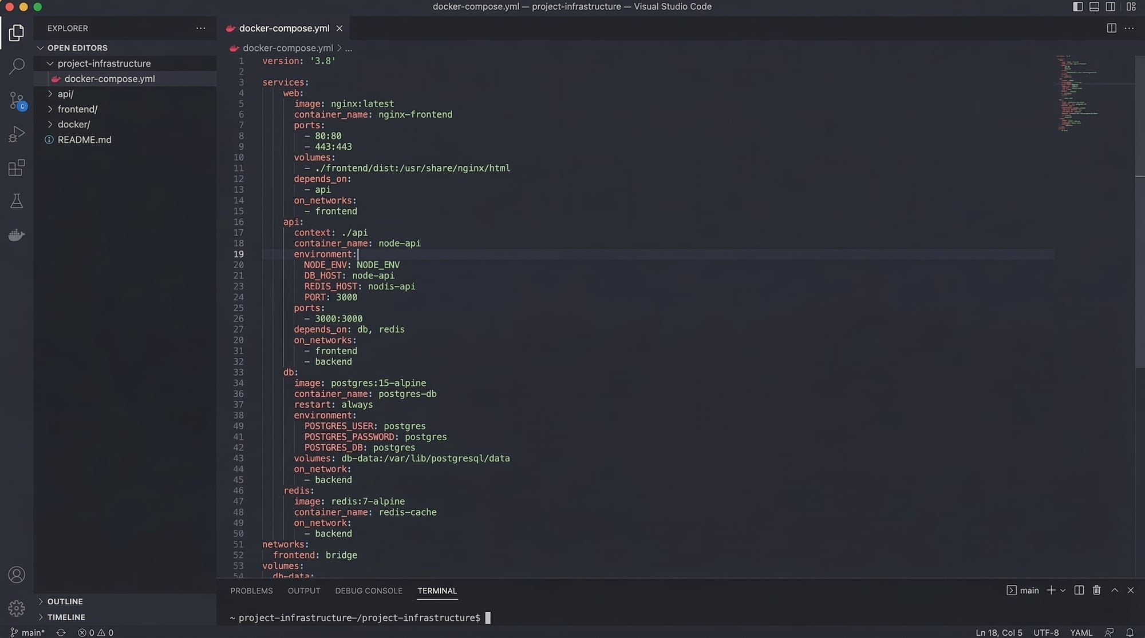Kill terminal with the trash icon
This screenshot has width=1145, height=638.
1096,591
